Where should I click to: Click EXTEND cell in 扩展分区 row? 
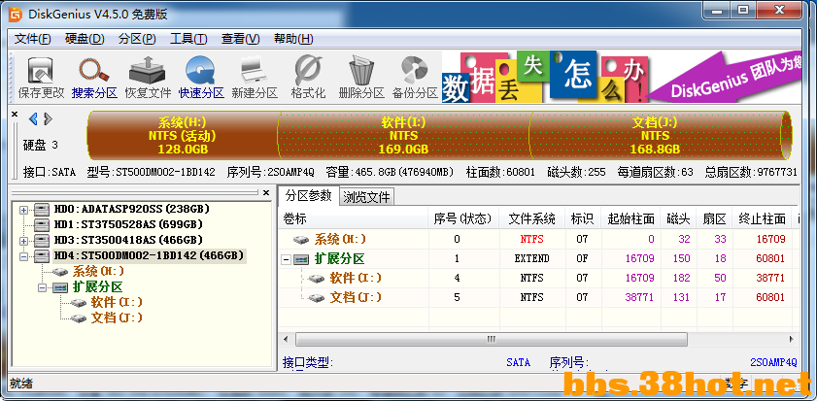click(531, 259)
